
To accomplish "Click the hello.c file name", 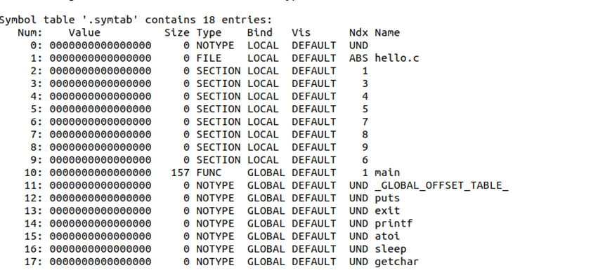I will [396, 58].
